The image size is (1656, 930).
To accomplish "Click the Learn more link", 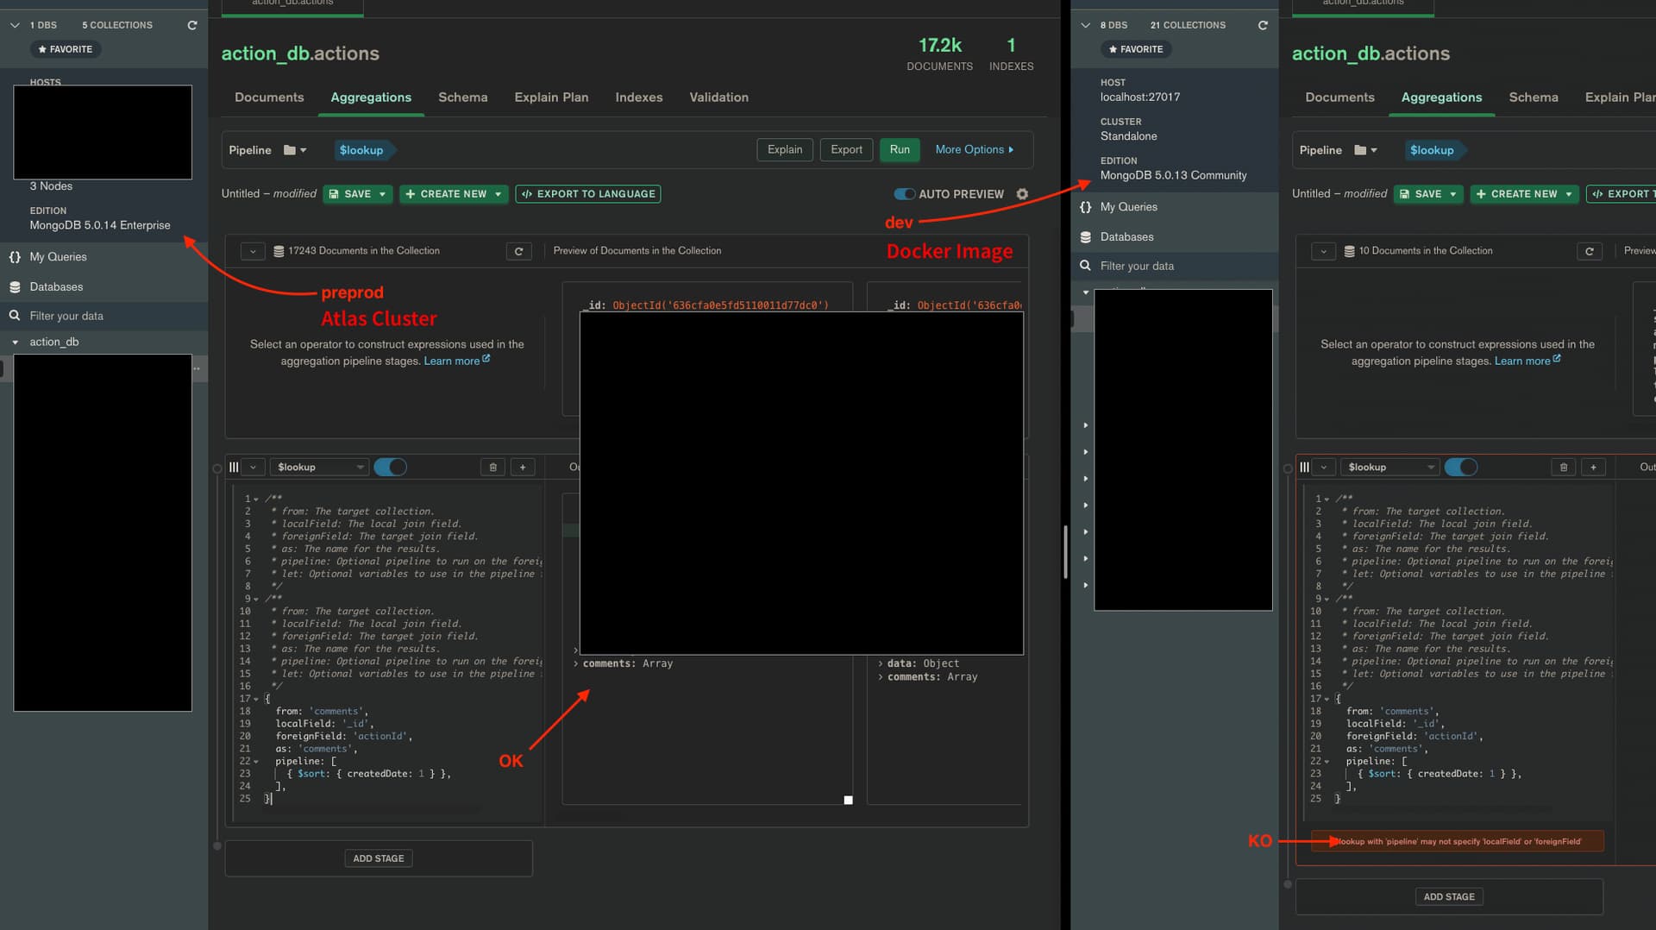I will 452,361.
